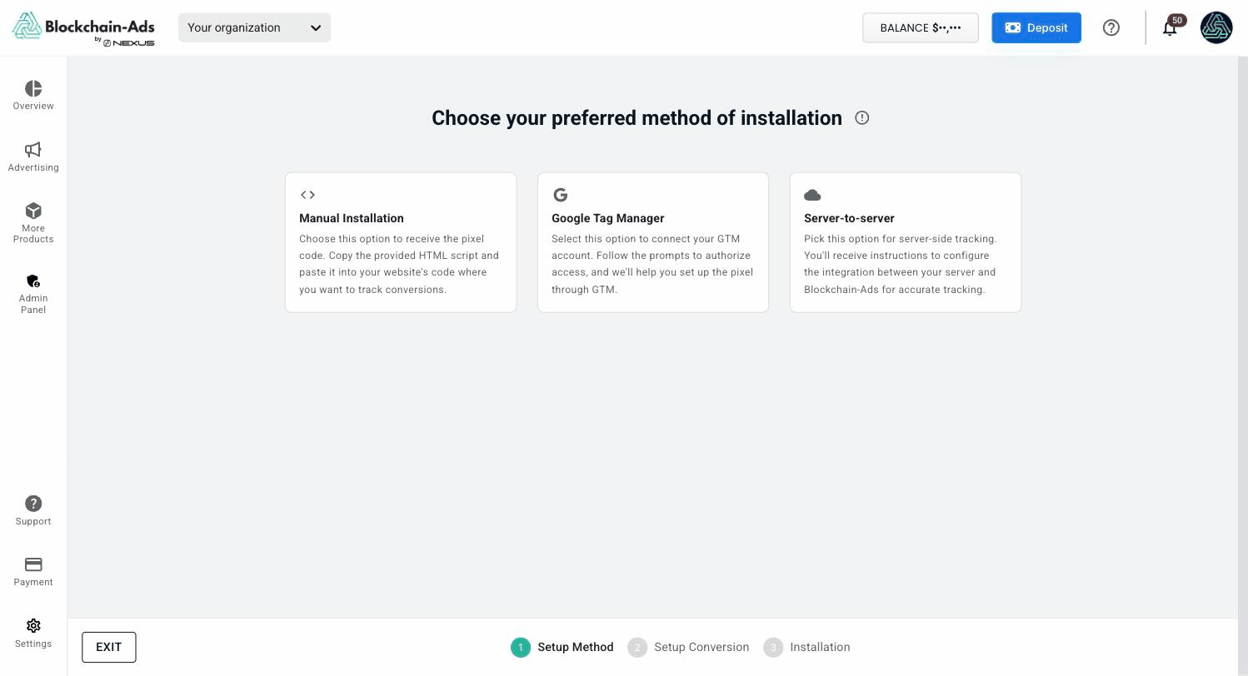1248x676 pixels.
Task: Open the Admin Panel shield icon
Action: (33, 281)
